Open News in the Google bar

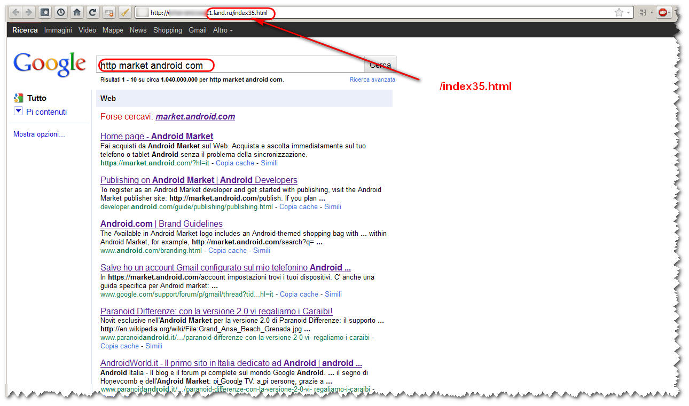tap(138, 30)
